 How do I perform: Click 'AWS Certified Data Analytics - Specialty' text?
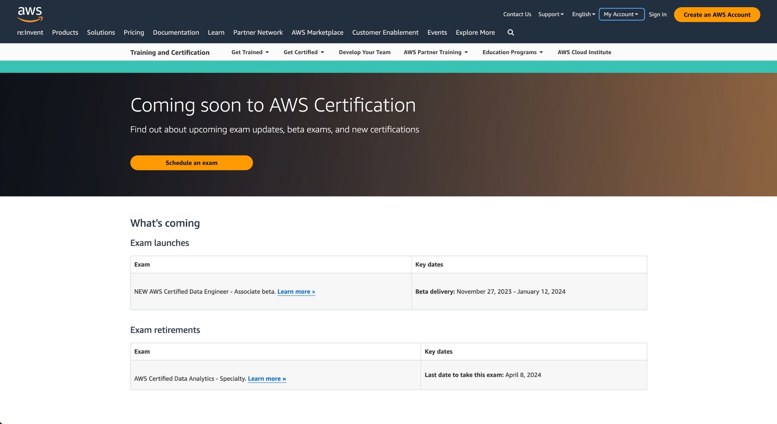click(x=190, y=379)
